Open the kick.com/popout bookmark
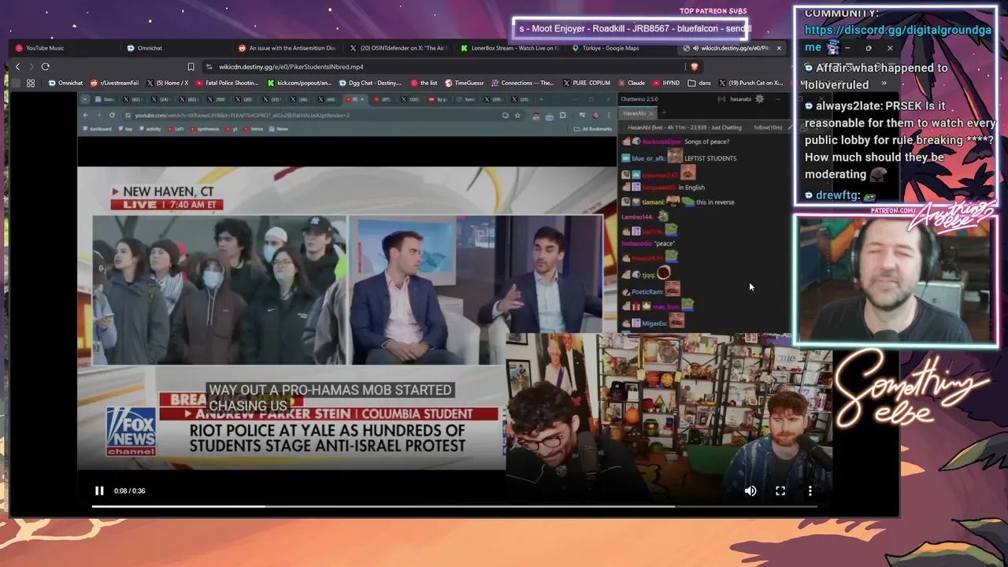Screen dimensions: 1008x567 300,83
